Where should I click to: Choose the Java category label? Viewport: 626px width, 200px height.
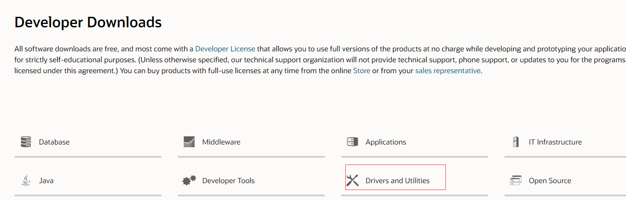tap(46, 180)
